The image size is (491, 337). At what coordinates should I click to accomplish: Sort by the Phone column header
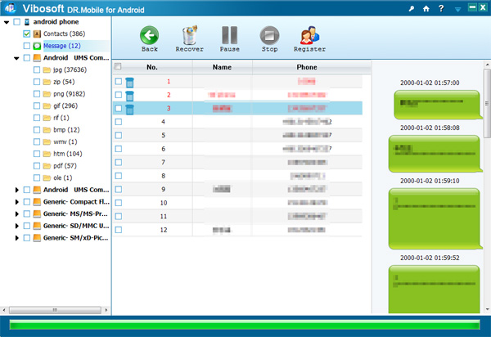307,67
